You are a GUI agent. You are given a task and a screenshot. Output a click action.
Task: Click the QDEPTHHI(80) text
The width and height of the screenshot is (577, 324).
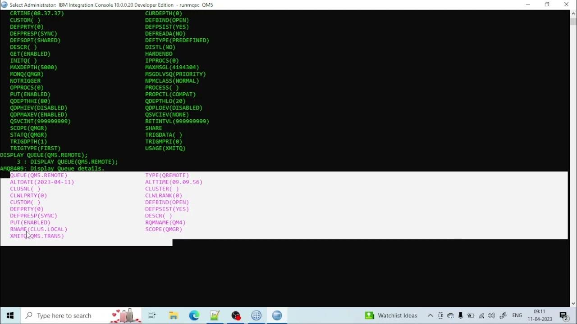30,101
